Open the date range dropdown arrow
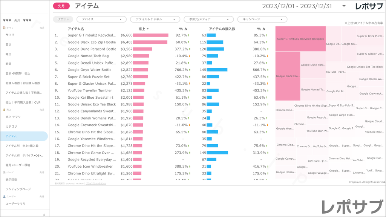 [x=344, y=6]
